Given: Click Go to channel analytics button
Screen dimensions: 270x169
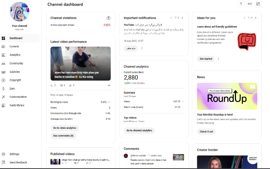Looking at the screenshot, I should point(139,131).
